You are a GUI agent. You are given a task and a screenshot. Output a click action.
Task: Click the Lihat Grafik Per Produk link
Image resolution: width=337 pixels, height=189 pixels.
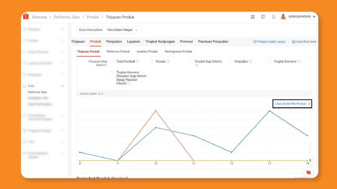(x=292, y=104)
